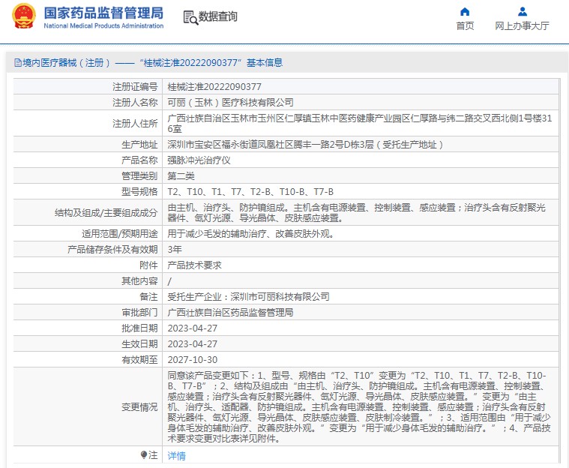The height and width of the screenshot is (468, 569).
Task: Click the 结构及组成 composition description value
Action: pos(356,212)
